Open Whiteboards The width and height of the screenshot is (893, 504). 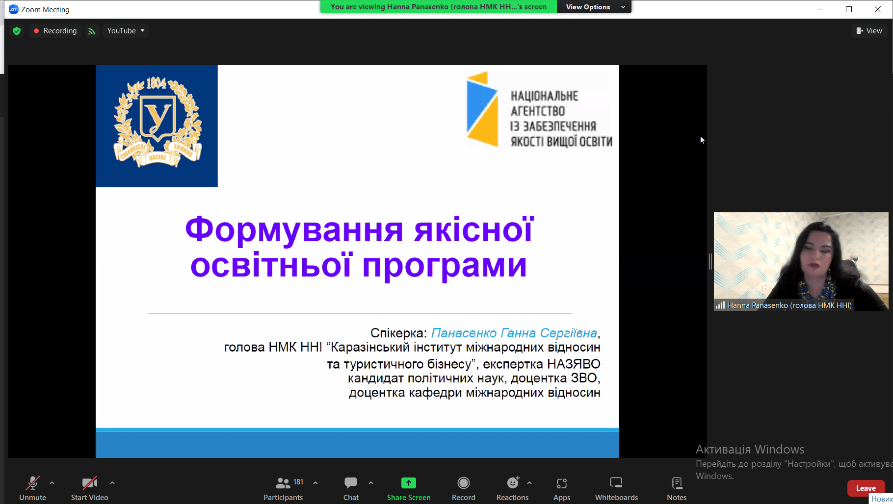(x=616, y=488)
